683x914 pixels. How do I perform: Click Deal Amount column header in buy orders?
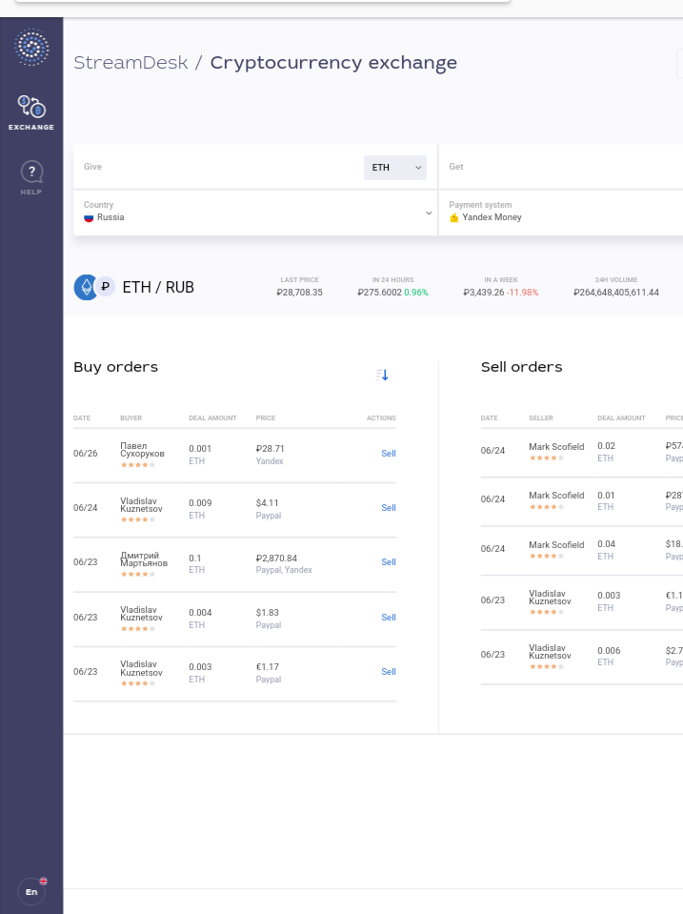pyautogui.click(x=212, y=418)
